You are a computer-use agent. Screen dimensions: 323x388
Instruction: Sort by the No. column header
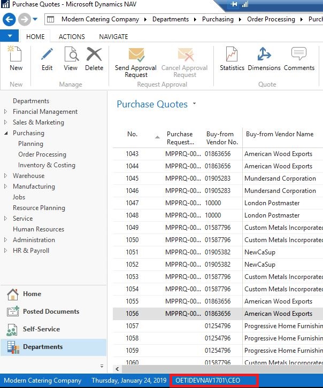tap(132, 134)
